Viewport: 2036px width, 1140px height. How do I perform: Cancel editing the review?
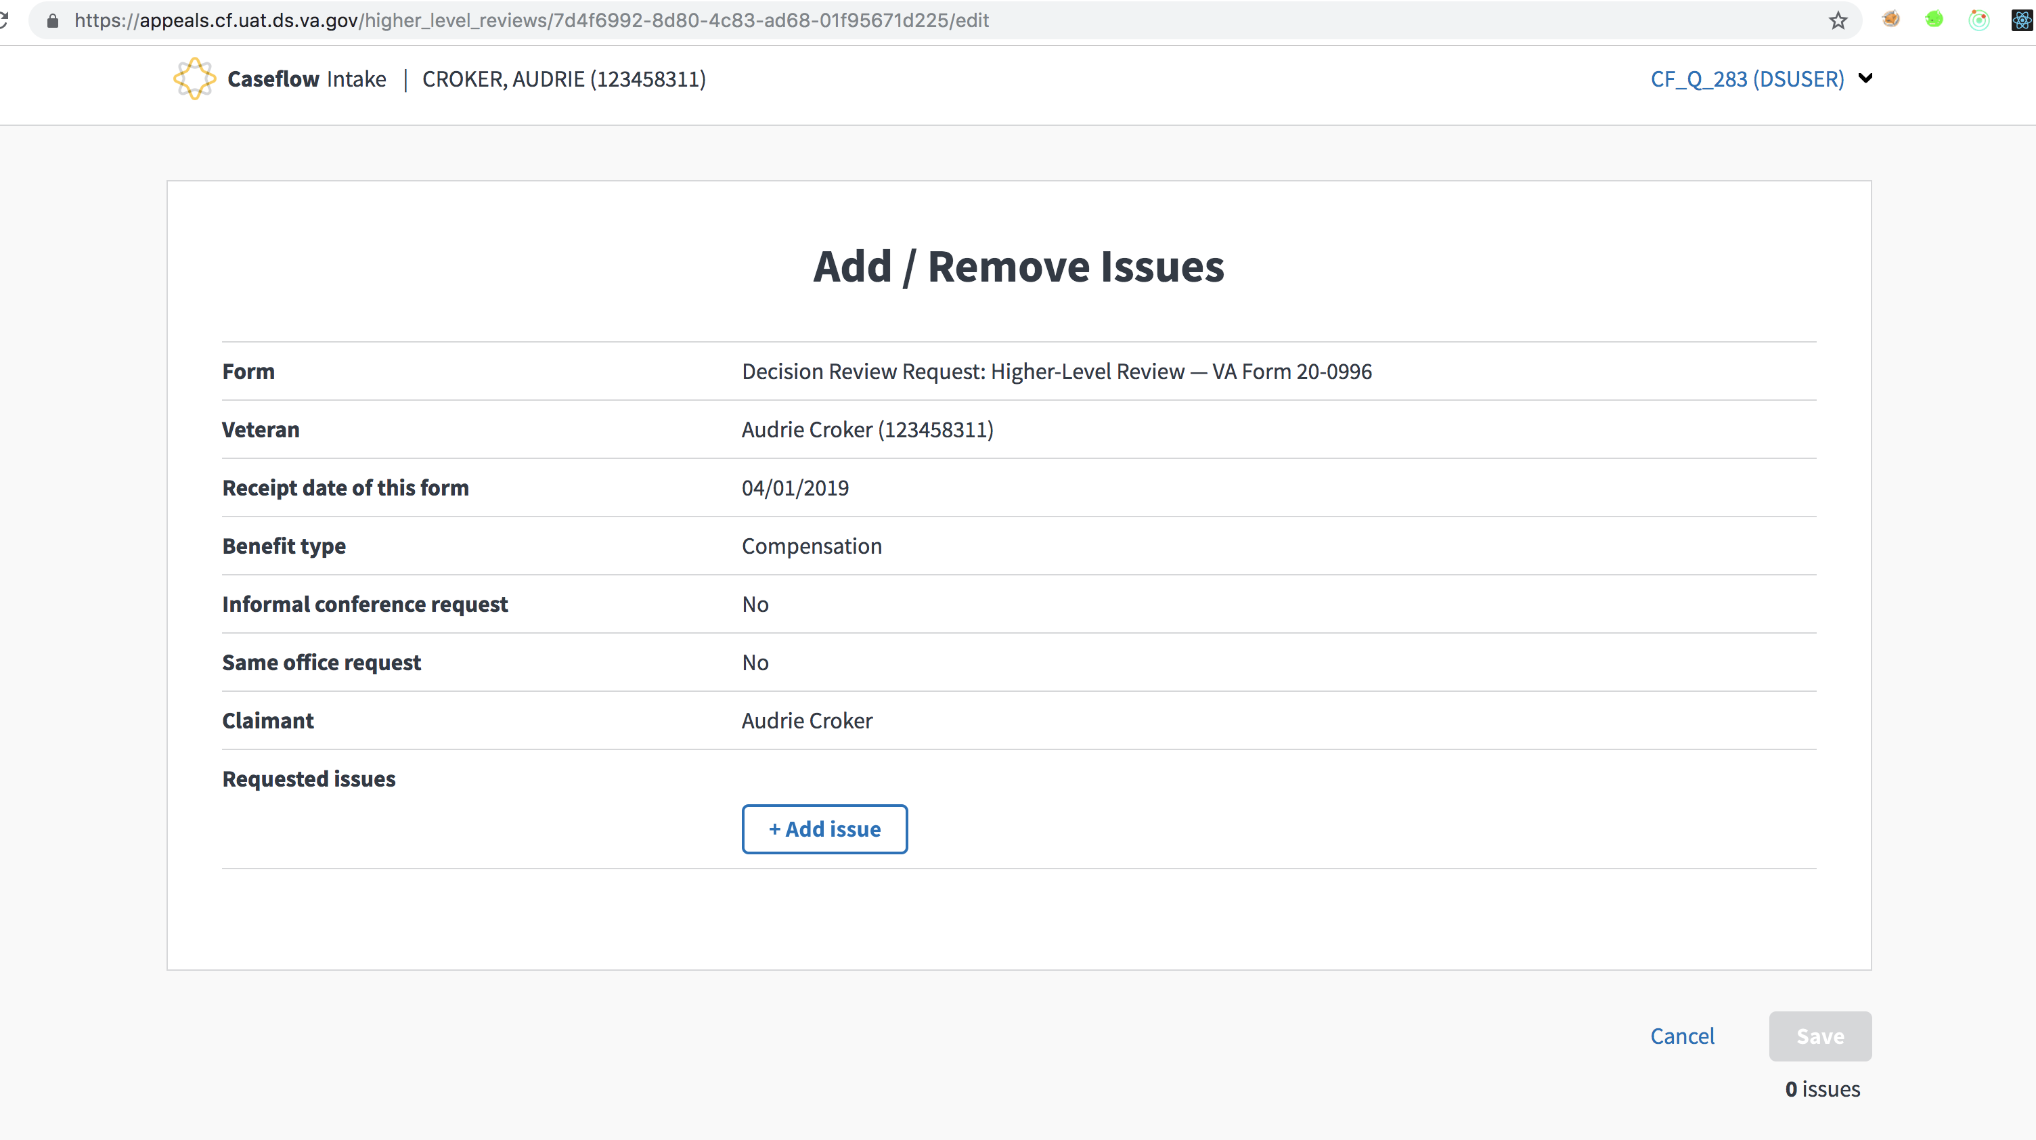click(x=1682, y=1036)
